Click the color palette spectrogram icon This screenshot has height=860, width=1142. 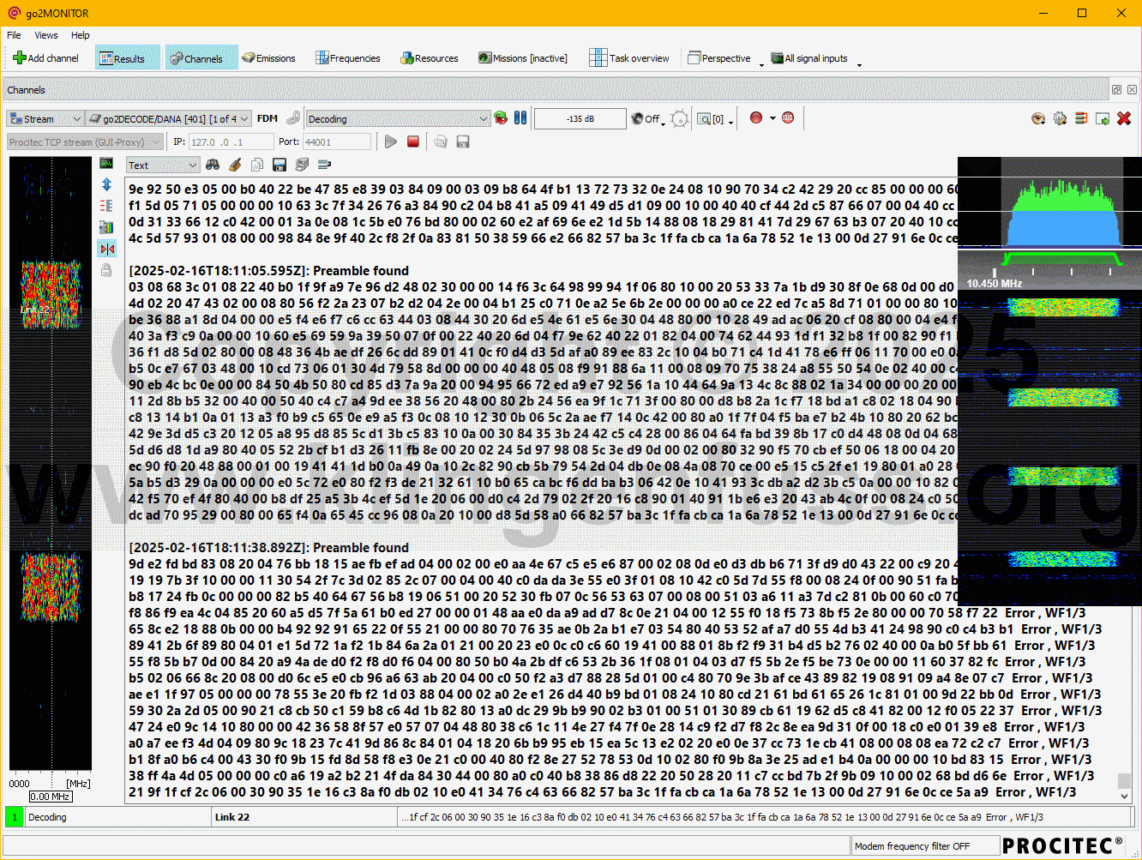click(x=106, y=227)
